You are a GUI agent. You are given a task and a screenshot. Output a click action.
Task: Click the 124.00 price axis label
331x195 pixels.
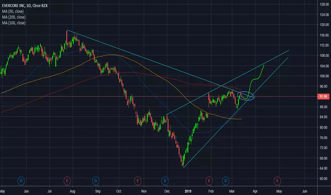324,15
